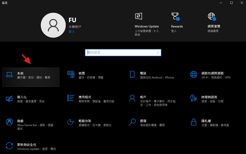Image resolution: width=246 pixels, height=154 pixels.
Task: Click the 尋找設定 search field
Action: (121, 52)
